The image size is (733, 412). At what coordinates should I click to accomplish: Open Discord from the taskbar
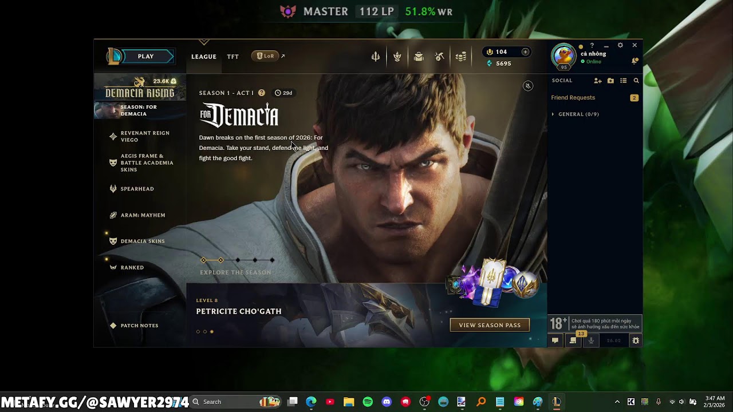(387, 402)
